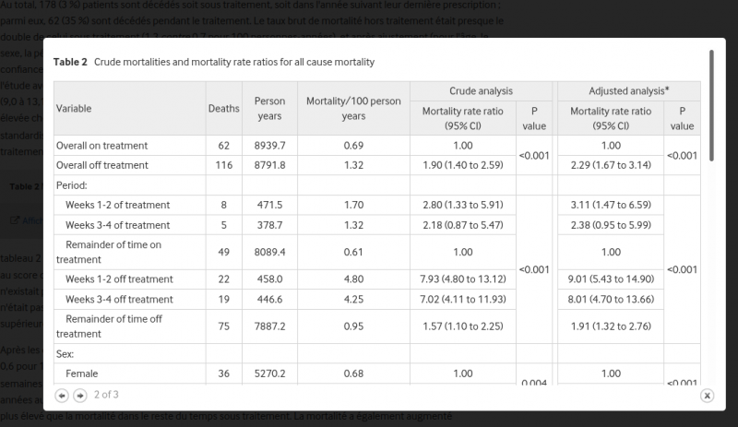Close the Table 2 lightbox popup
This screenshot has height=427, width=738.
point(707,395)
